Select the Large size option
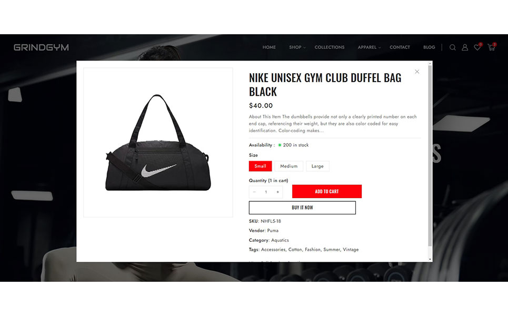Image resolution: width=508 pixels, height=316 pixels. [317, 166]
